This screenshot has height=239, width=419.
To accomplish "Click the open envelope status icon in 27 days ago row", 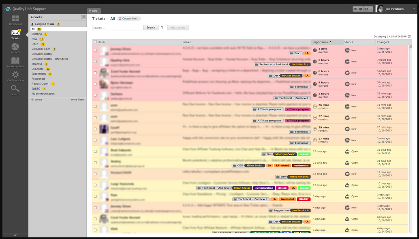I will pos(347,152).
